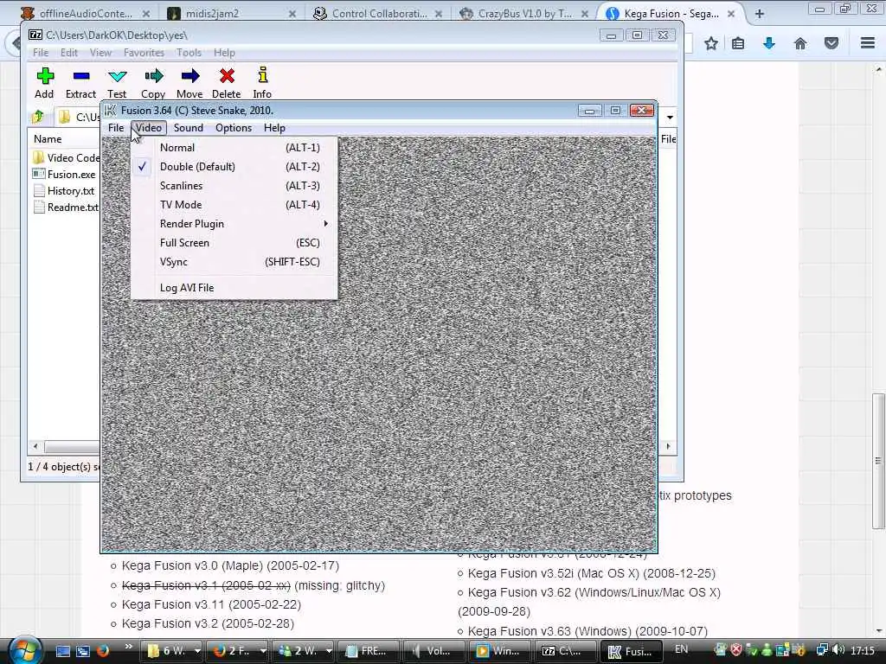Select Fusion.exe in 7-Zip file list
This screenshot has width=886, height=664.
coord(64,175)
